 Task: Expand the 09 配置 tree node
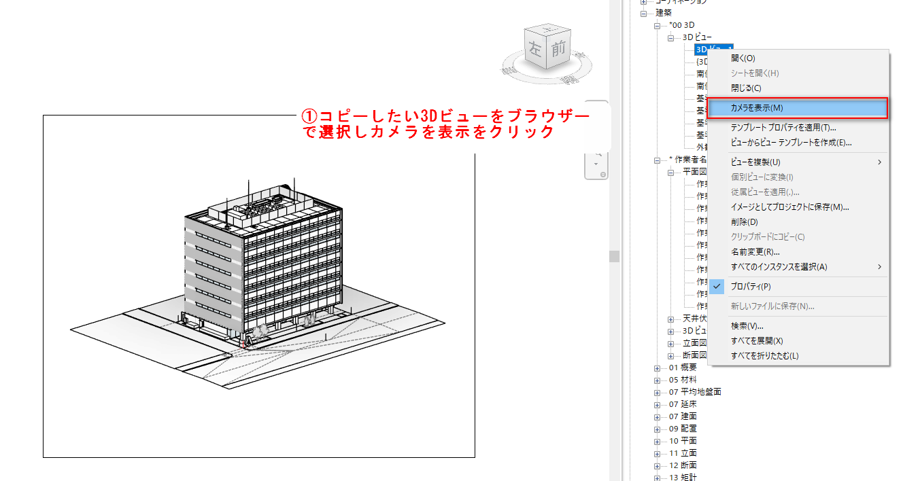pyautogui.click(x=657, y=429)
